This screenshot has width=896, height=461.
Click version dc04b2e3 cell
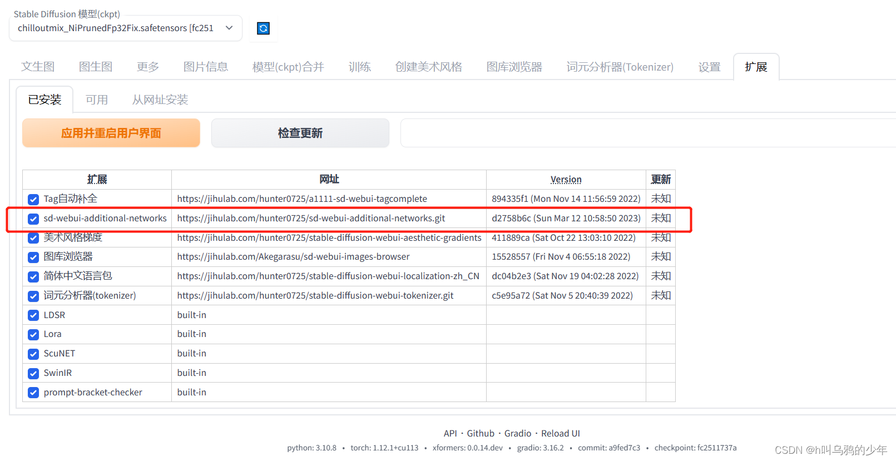(x=566, y=276)
